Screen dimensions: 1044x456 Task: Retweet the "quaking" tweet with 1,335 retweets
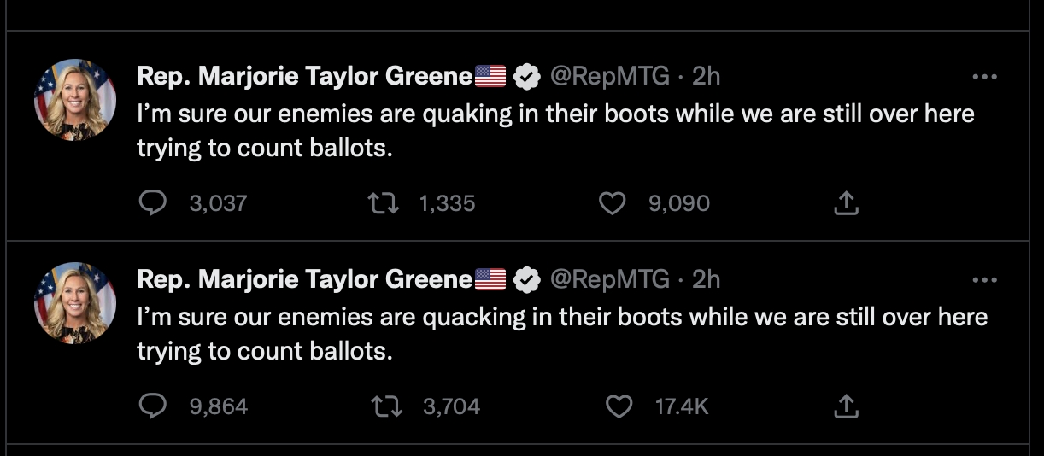tap(377, 203)
